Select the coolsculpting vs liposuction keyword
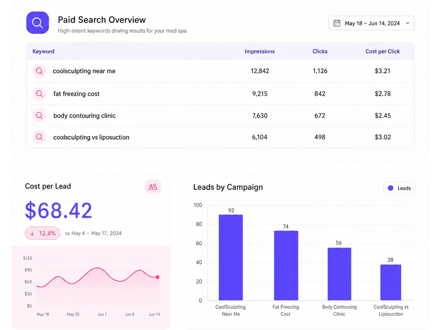This screenshot has width=441, height=330. pyautogui.click(x=91, y=137)
